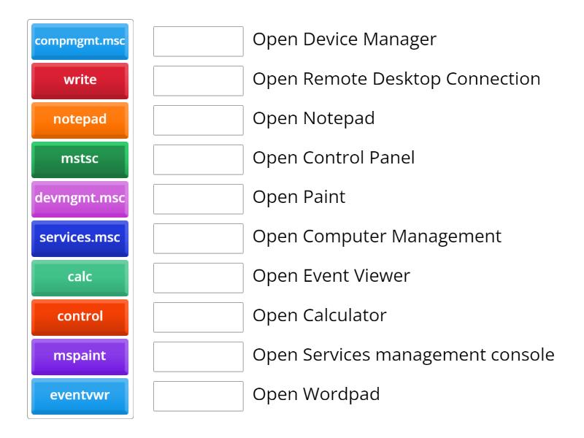
Task: Select answer slot for Open Control Panel
Action: point(199,160)
